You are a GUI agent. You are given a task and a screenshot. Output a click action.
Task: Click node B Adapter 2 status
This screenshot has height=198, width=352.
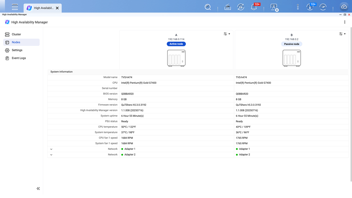243,155
